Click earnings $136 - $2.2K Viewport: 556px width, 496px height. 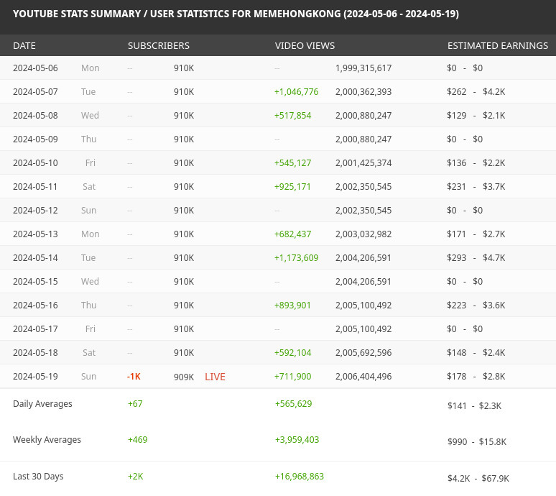[476, 163]
